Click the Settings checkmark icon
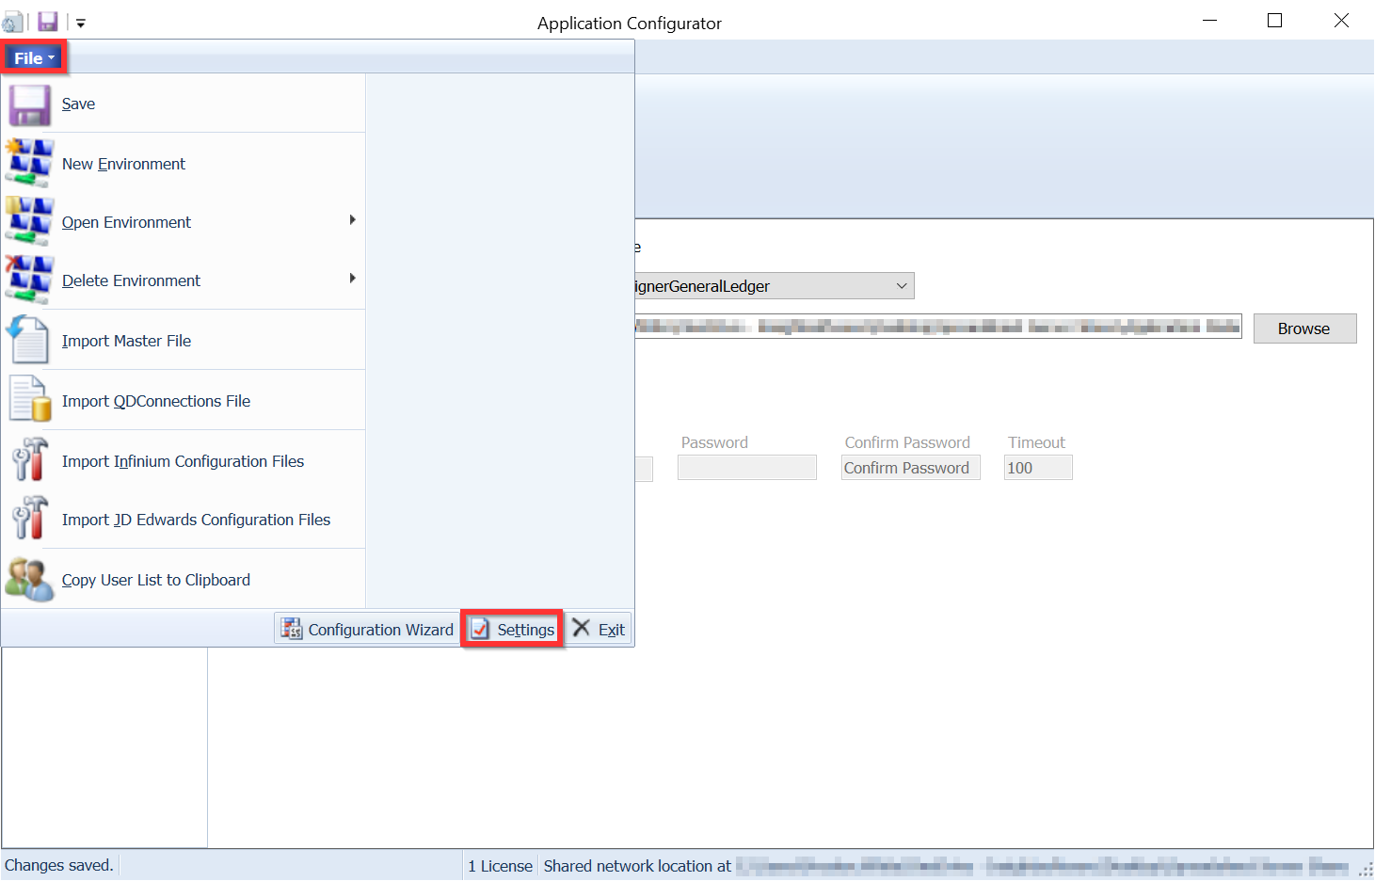The height and width of the screenshot is (881, 1375). click(x=480, y=629)
